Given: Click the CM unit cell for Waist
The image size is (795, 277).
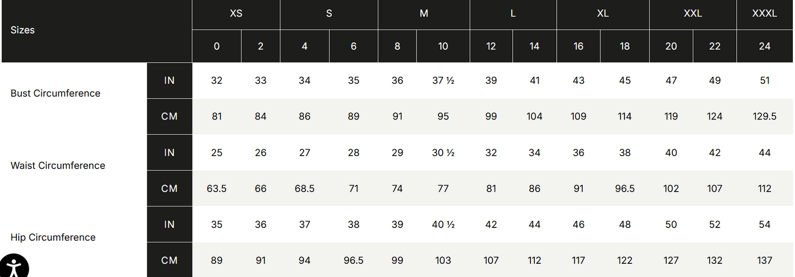Looking at the screenshot, I should click(x=169, y=188).
